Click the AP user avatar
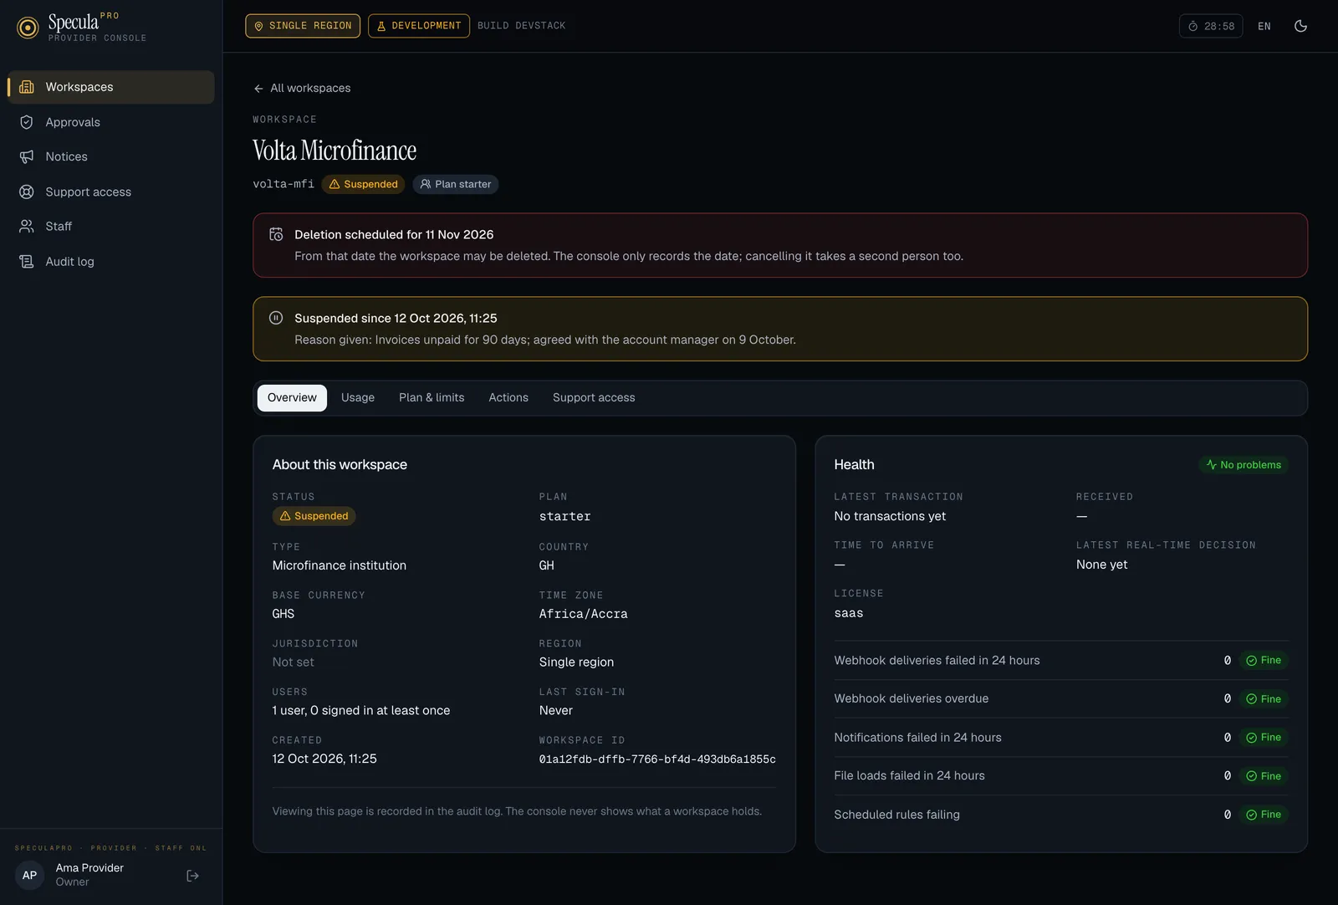The height and width of the screenshot is (905, 1338). click(29, 876)
